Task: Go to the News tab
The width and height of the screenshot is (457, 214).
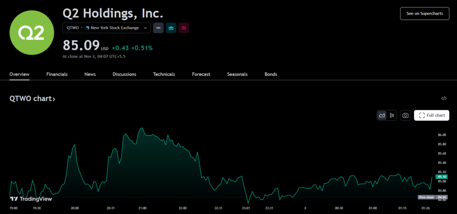Action: [90, 74]
